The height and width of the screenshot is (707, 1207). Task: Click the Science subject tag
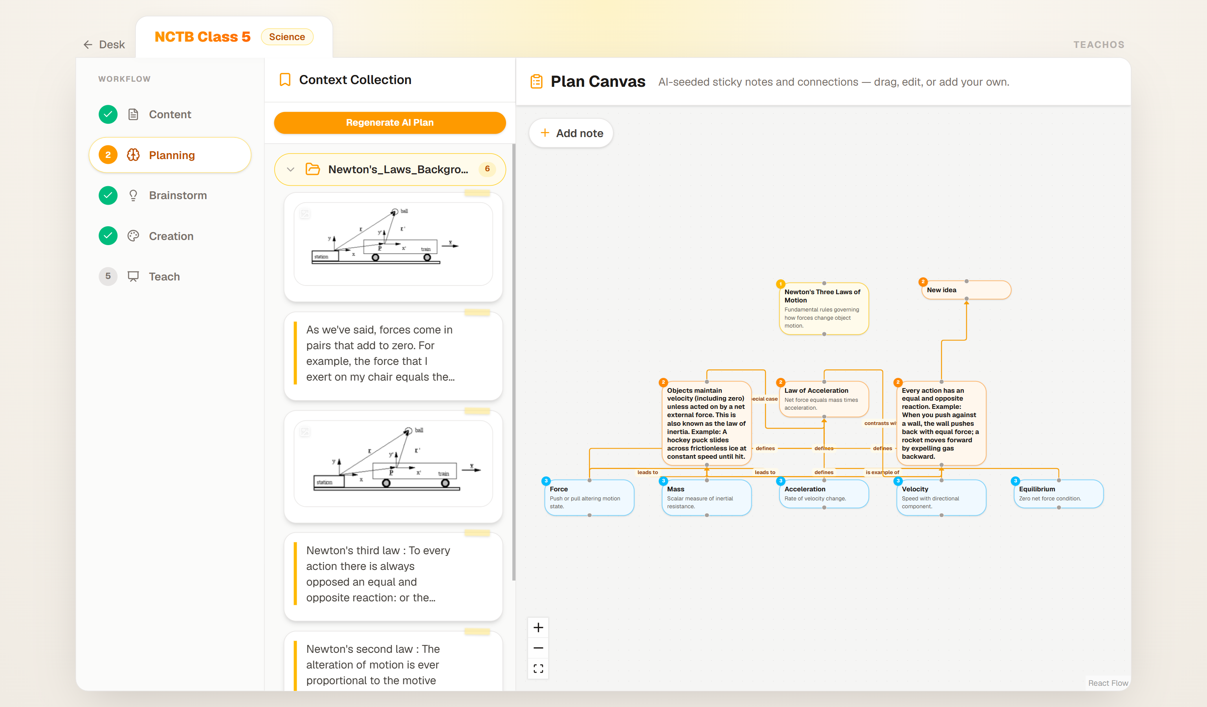click(287, 37)
